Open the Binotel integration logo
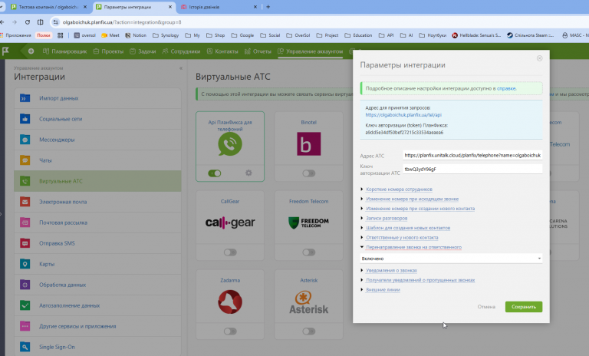 click(309, 143)
